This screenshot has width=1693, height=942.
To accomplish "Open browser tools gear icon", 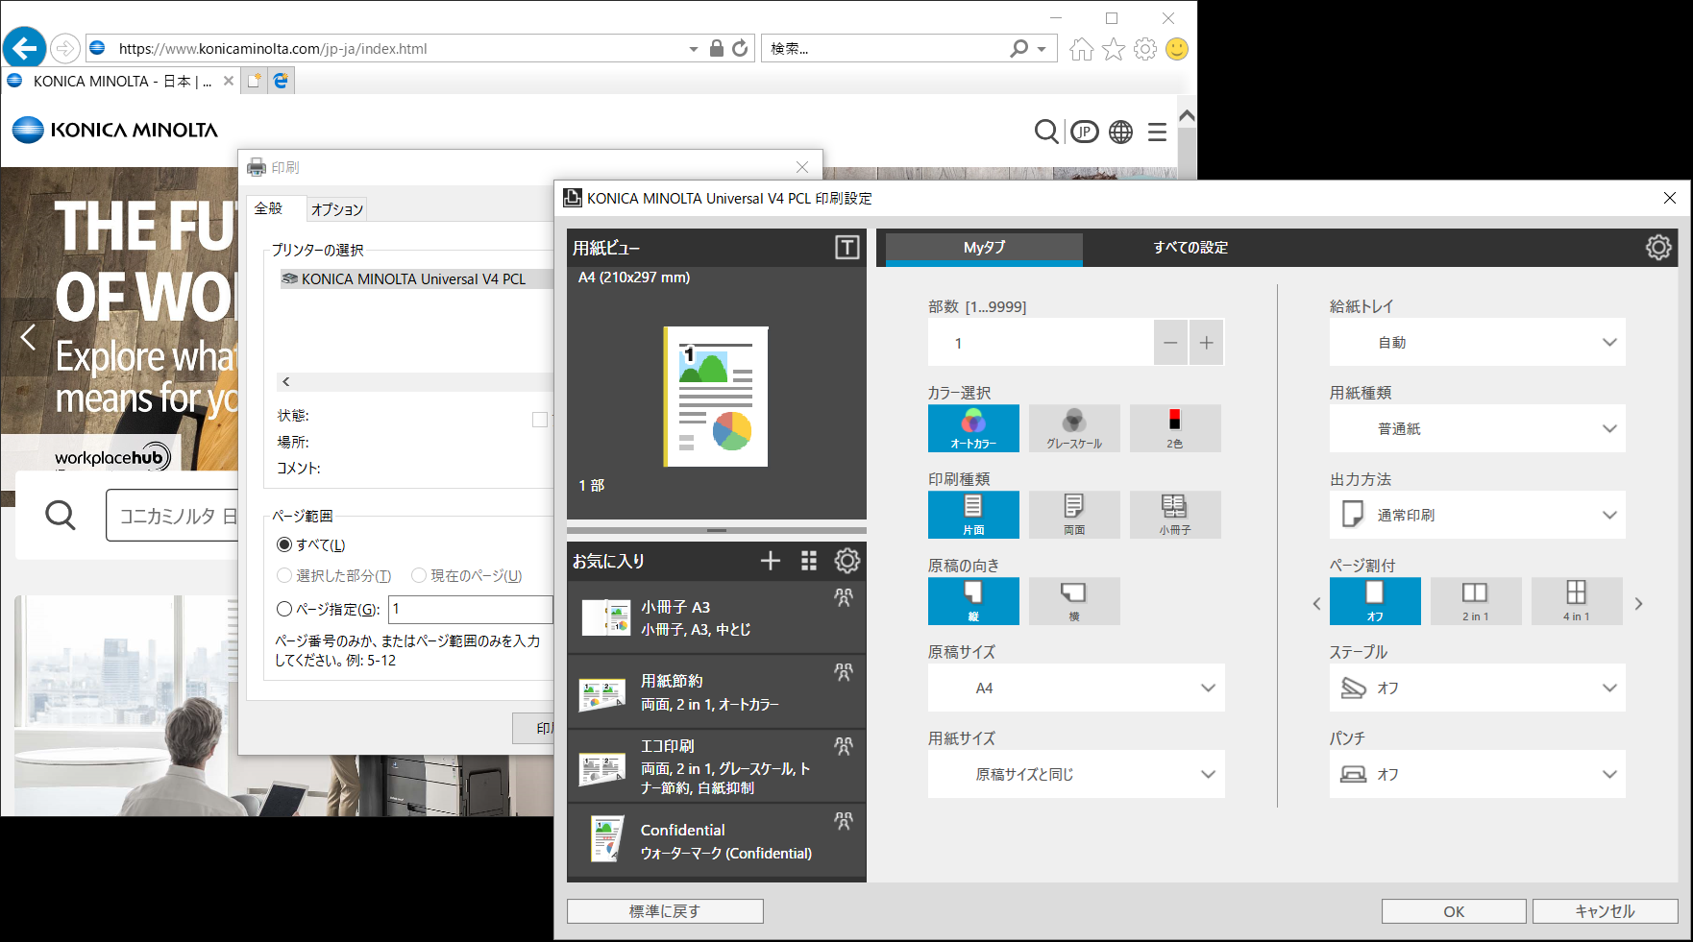I will 1145,49.
